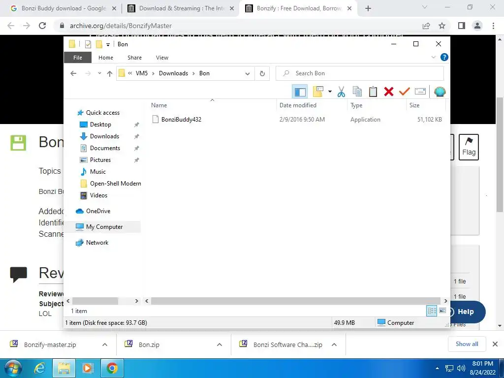Expand the Explorer ribbon chevron
The width and height of the screenshot is (504, 378).
(x=433, y=57)
